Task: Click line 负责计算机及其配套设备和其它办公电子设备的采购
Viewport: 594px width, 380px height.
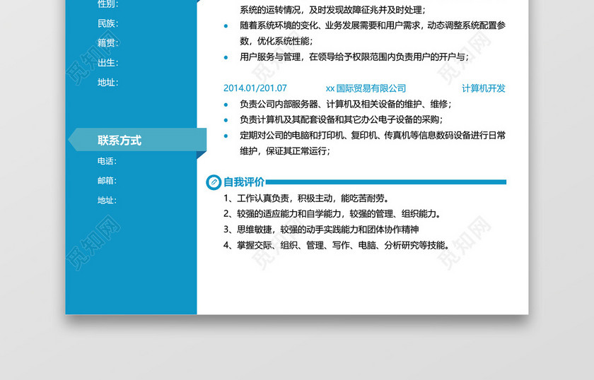Action: click(x=342, y=120)
